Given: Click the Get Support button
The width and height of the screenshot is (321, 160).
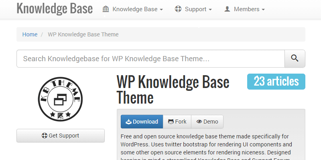Looking at the screenshot, I should (61, 136).
